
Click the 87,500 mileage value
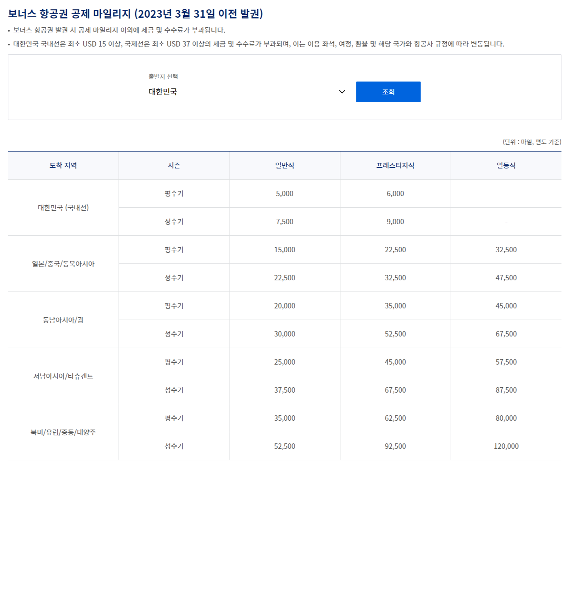506,390
